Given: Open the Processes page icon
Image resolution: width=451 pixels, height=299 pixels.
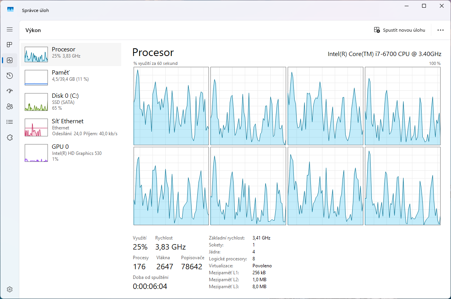Looking at the screenshot, I should tap(10, 45).
